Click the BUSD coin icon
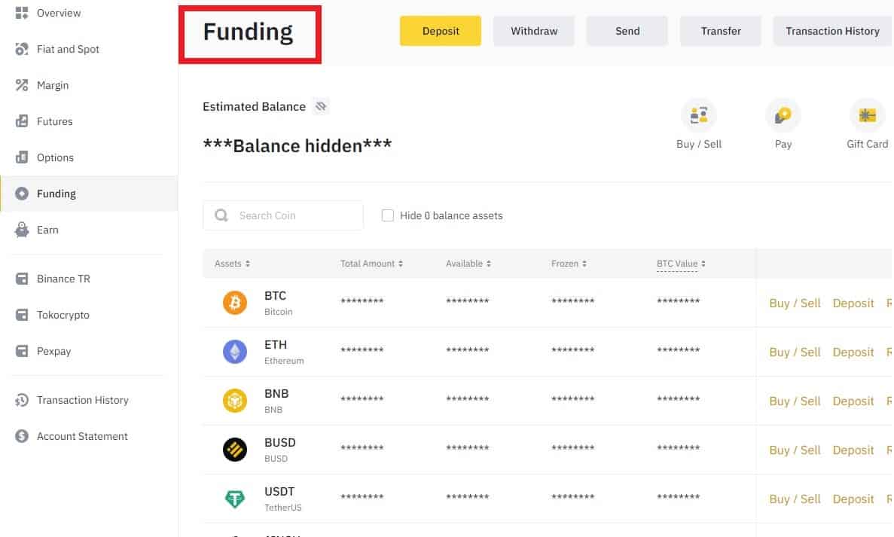Viewport: 894px width, 537px height. pyautogui.click(x=235, y=450)
